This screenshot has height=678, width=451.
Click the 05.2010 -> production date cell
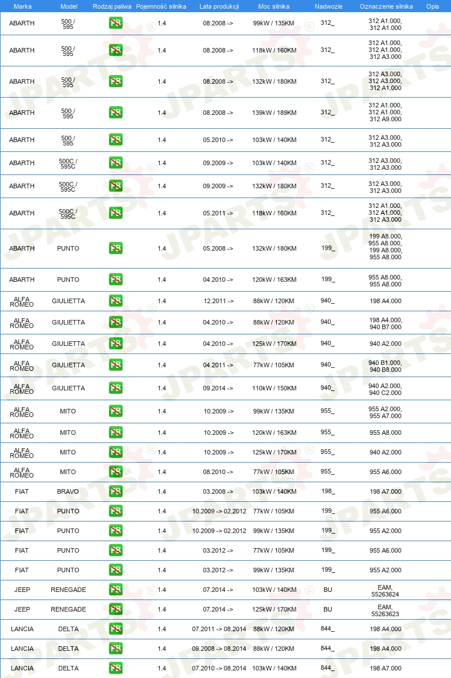coord(218,140)
